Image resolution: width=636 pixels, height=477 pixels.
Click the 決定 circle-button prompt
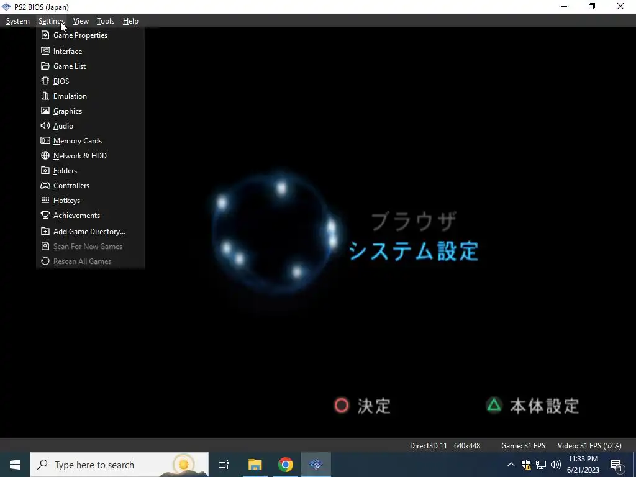[362, 406]
